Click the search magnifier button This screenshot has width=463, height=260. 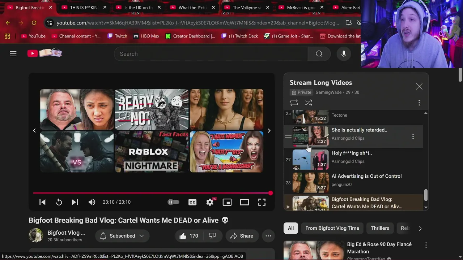tap(319, 54)
